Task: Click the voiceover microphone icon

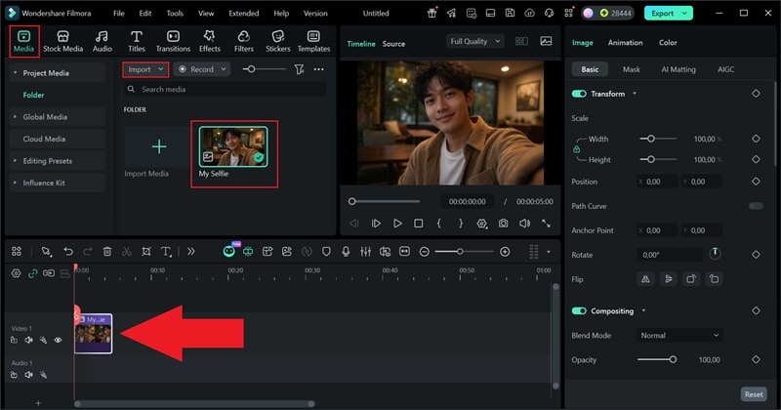Action: click(x=346, y=251)
